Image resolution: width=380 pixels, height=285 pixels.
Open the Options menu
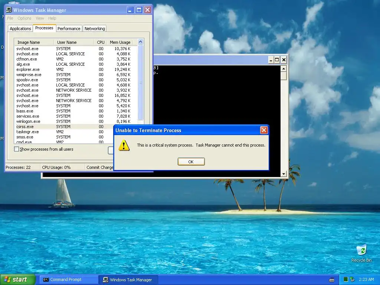(24, 18)
